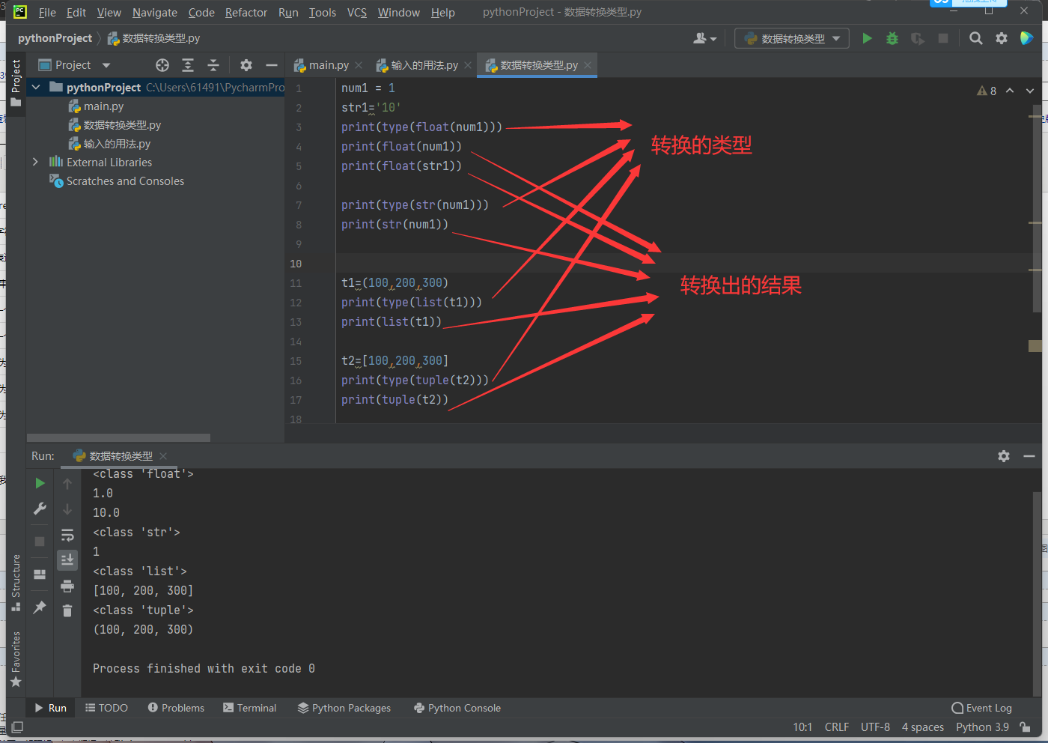Pin the Run tab
Screen dimensions: 1048x743
[40, 607]
